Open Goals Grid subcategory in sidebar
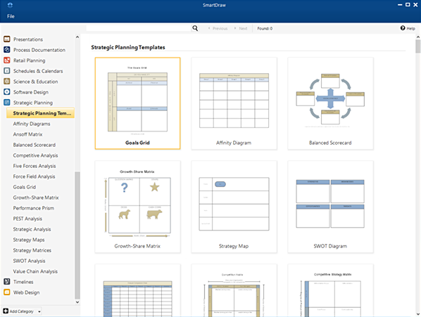Screen dimensions: 421x317 pos(25,187)
